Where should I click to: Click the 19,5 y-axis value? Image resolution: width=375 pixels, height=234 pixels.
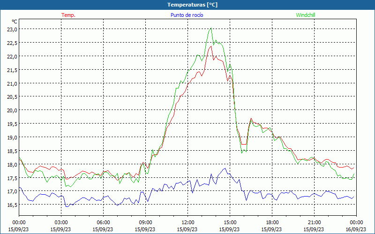(13, 124)
